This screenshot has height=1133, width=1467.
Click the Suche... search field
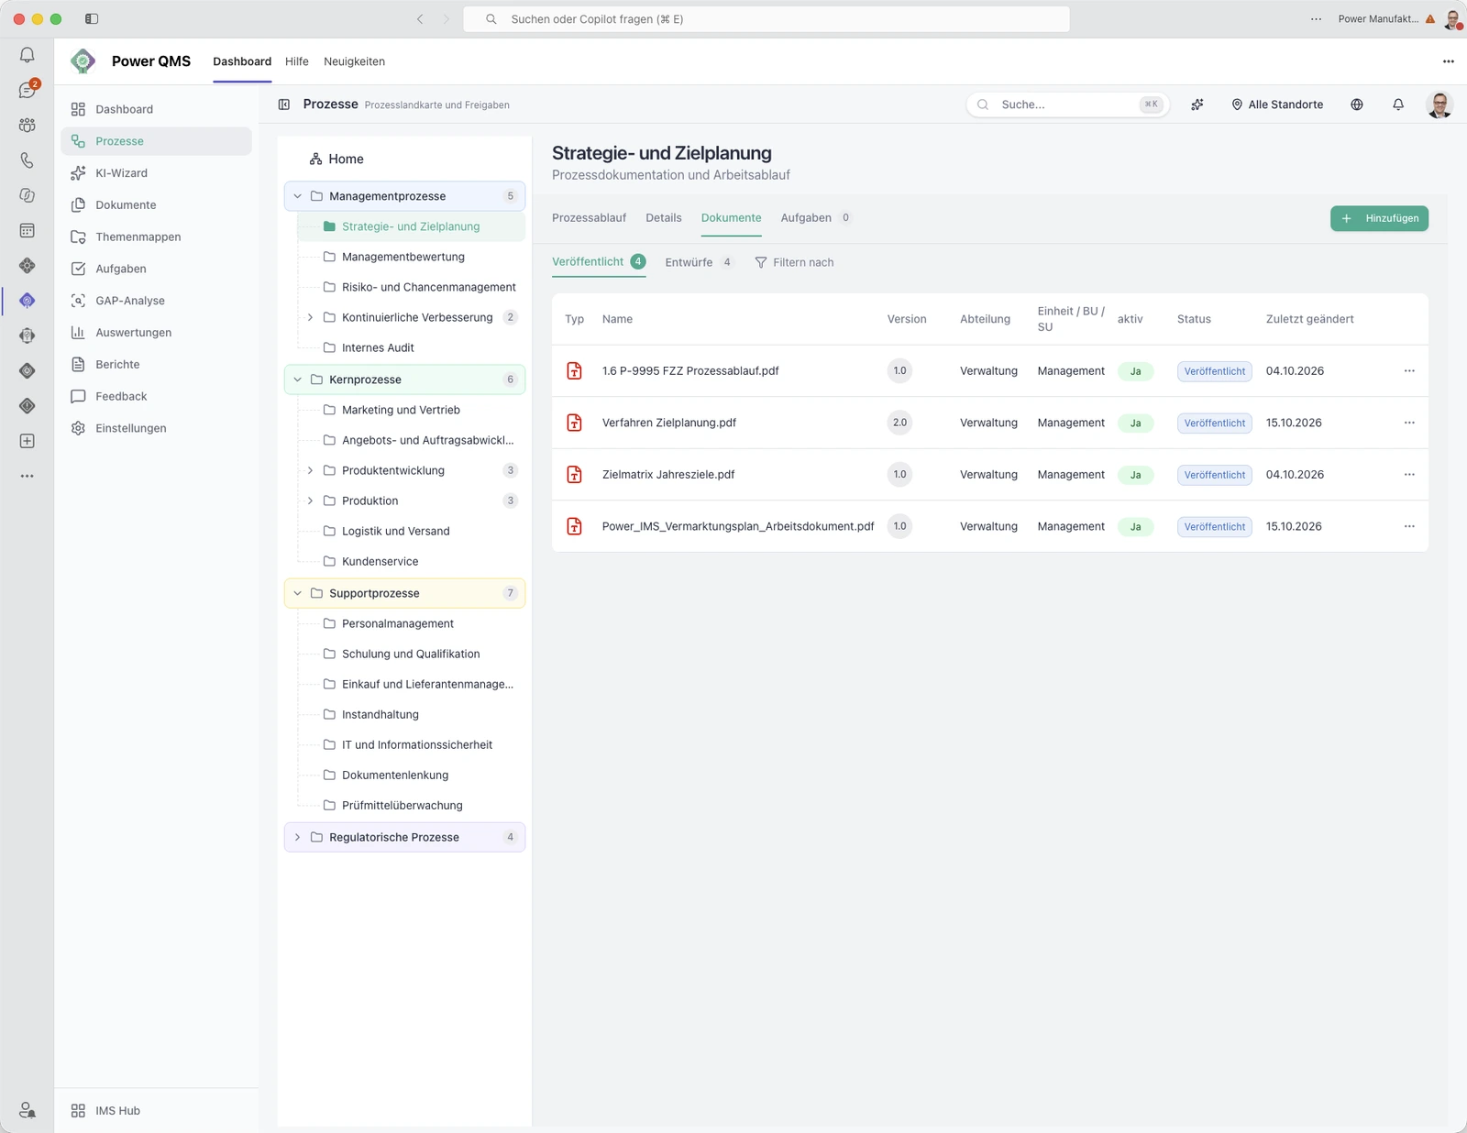click(x=1066, y=104)
